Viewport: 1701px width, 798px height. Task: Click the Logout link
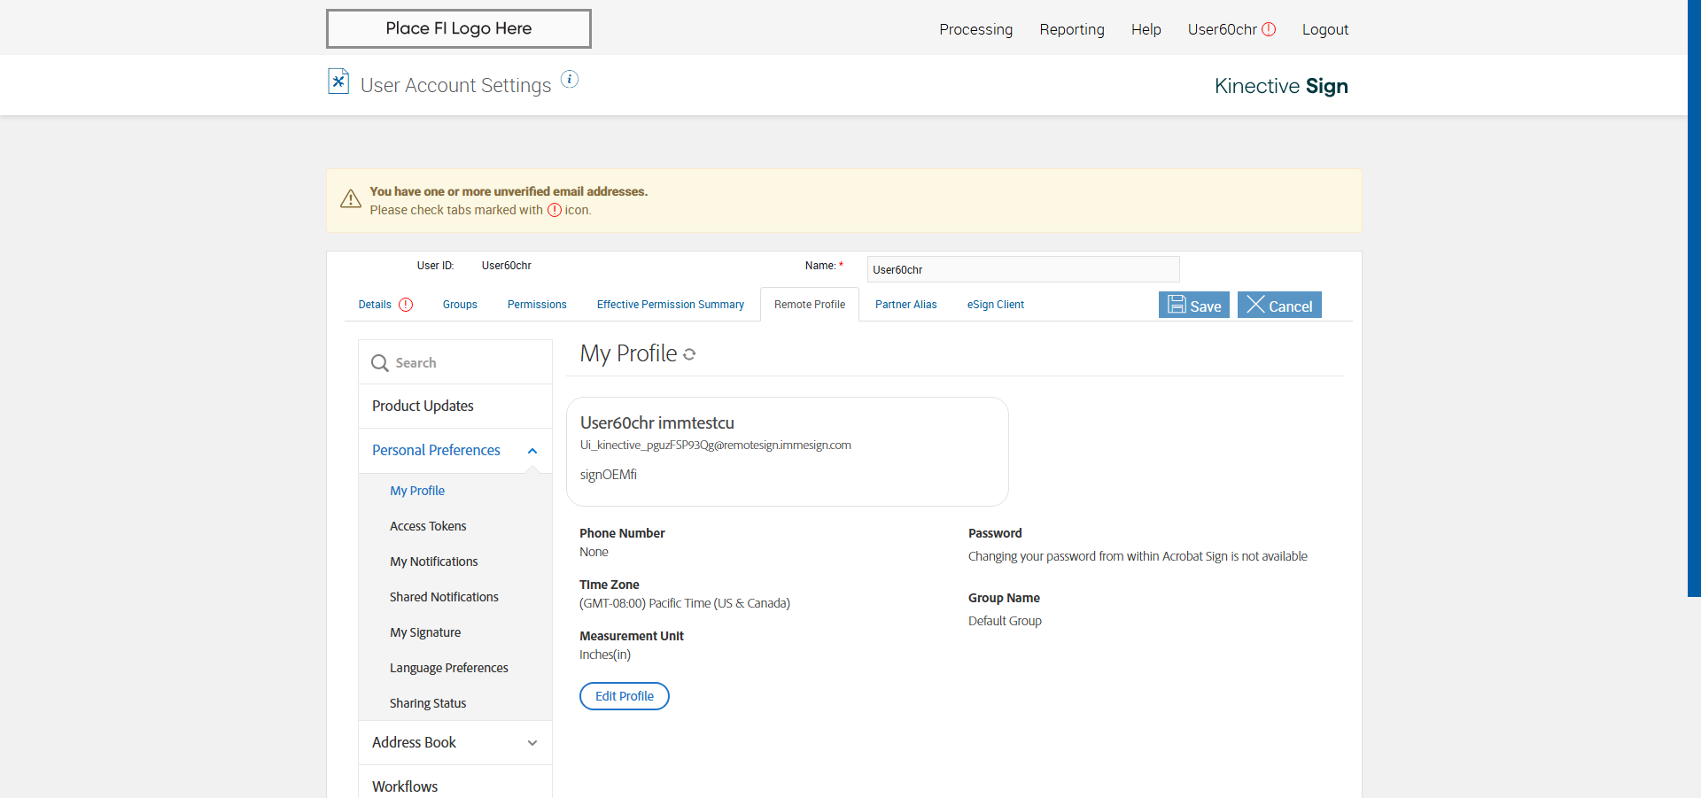click(x=1324, y=29)
